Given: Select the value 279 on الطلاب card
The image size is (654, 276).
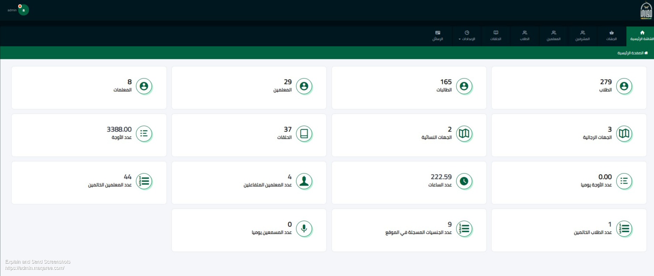Looking at the screenshot, I should 606,82.
